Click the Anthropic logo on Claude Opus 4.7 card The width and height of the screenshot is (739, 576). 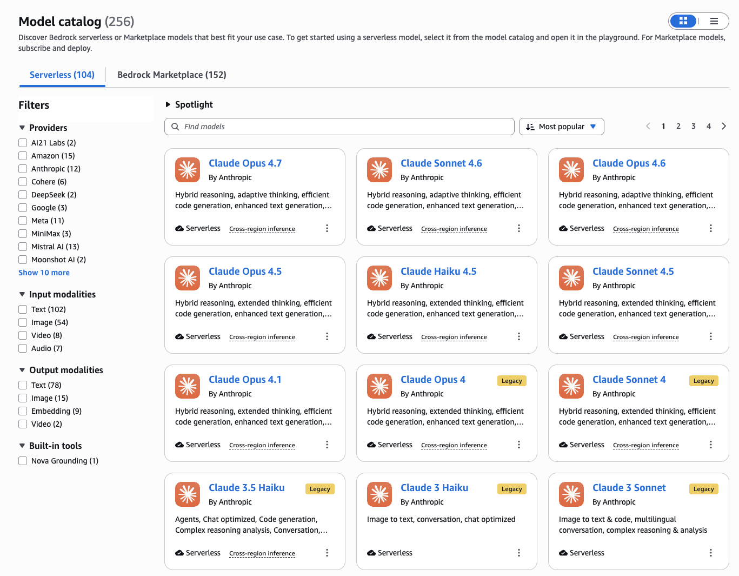(x=188, y=170)
